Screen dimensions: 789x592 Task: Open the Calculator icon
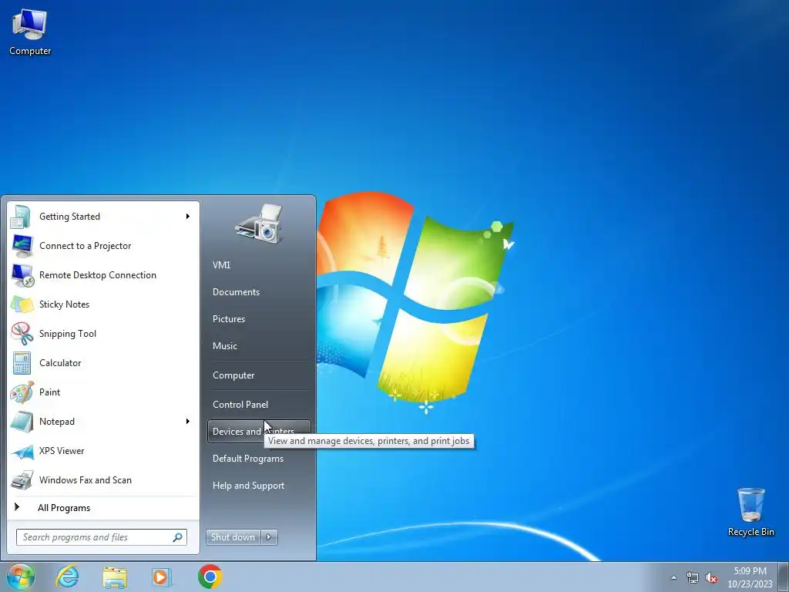[22, 363]
